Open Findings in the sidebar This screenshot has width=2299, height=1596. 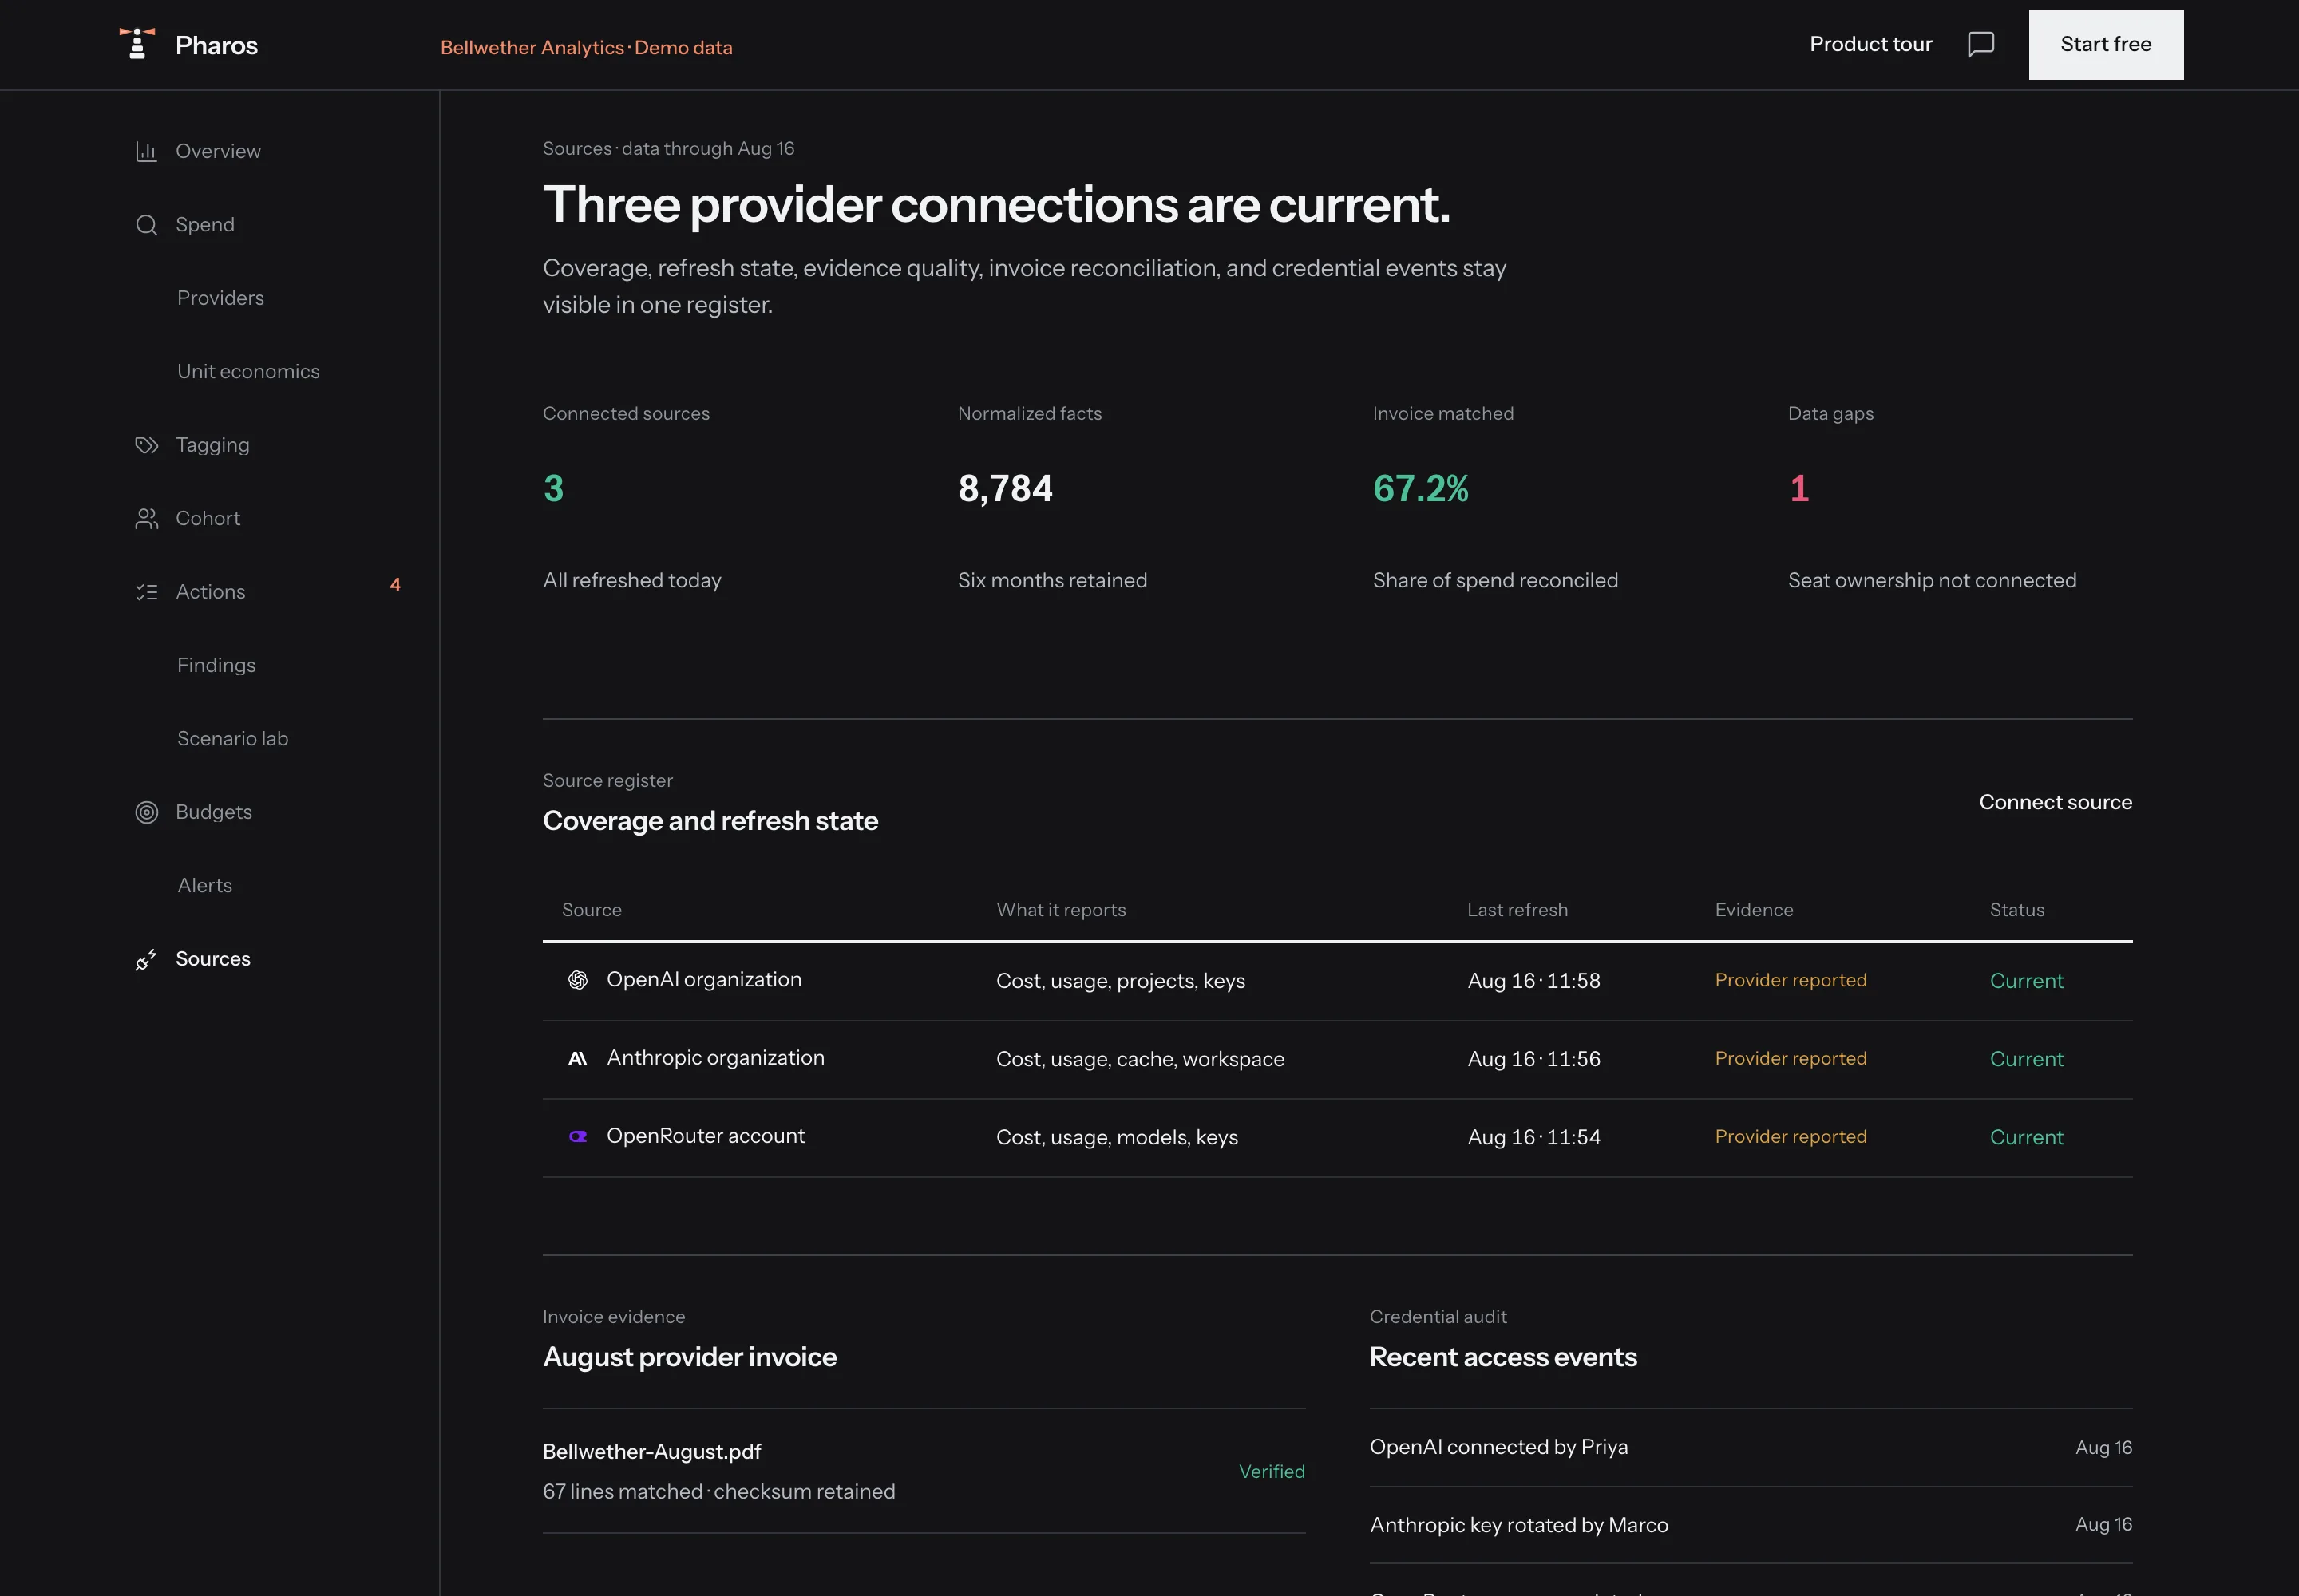pos(216,665)
